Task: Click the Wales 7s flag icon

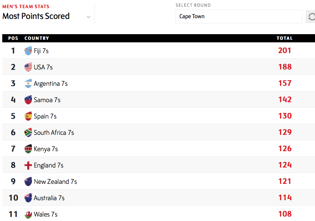Action: click(28, 214)
